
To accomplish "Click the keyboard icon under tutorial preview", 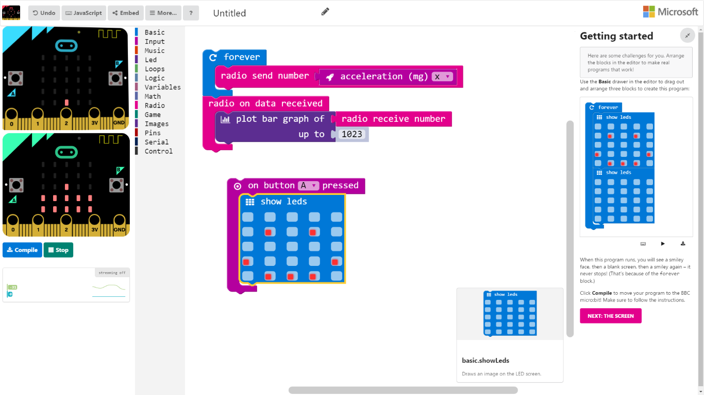I will (643, 244).
